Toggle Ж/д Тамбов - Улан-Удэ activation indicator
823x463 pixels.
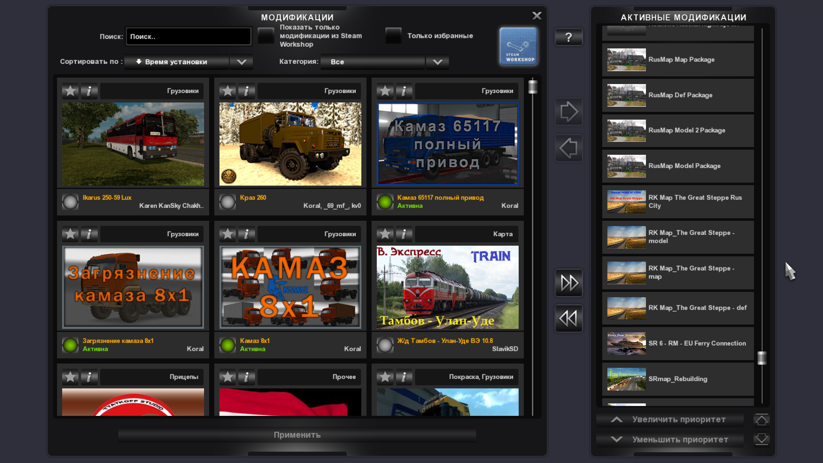click(385, 345)
